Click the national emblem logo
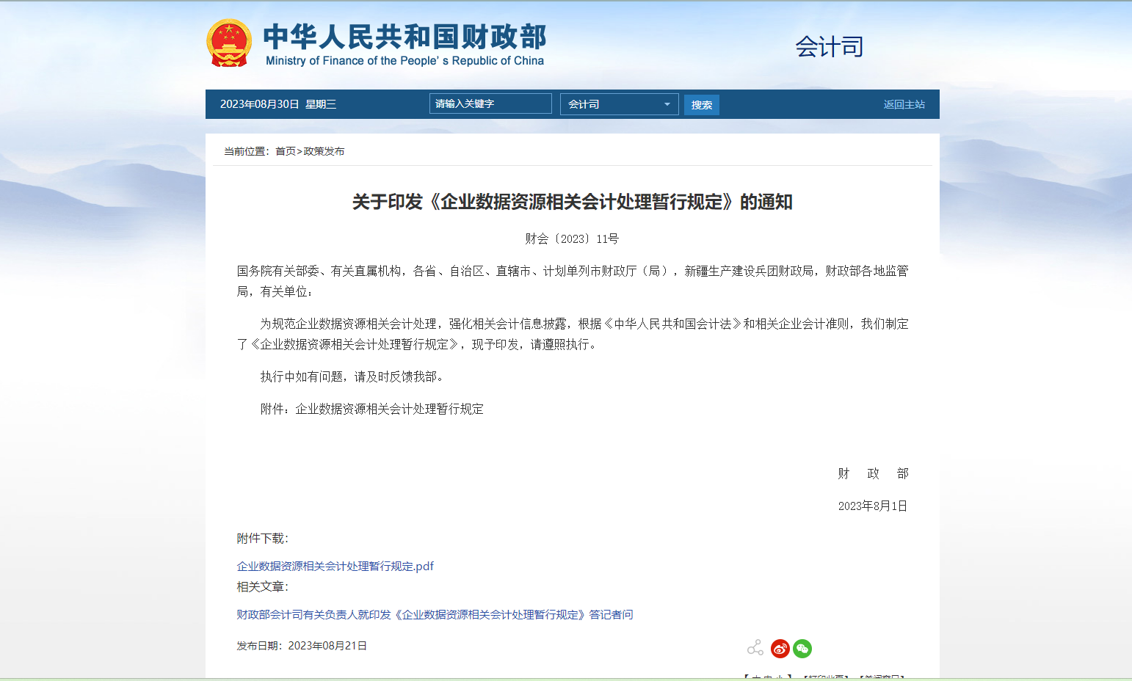Screen dimensions: 1132x681 click(229, 43)
